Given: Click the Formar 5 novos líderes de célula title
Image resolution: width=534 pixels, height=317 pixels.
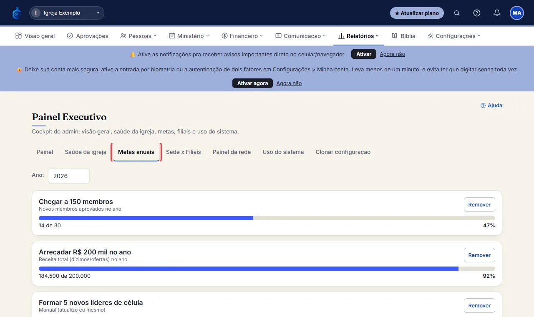Looking at the screenshot, I should [91, 302].
